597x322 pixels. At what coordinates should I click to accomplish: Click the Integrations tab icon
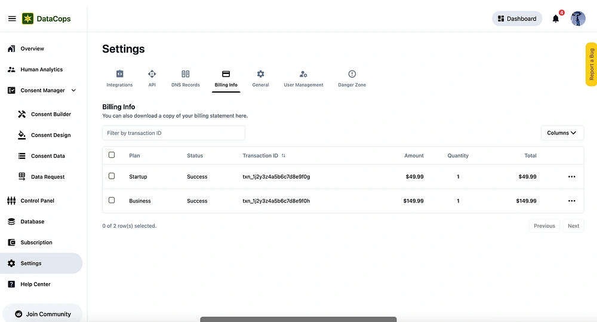pyautogui.click(x=119, y=73)
